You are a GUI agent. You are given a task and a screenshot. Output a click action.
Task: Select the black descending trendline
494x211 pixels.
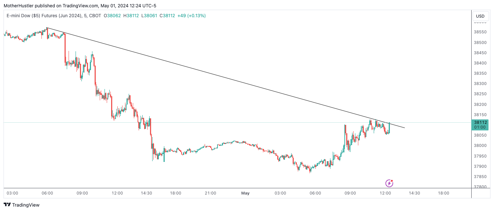pos(220,76)
